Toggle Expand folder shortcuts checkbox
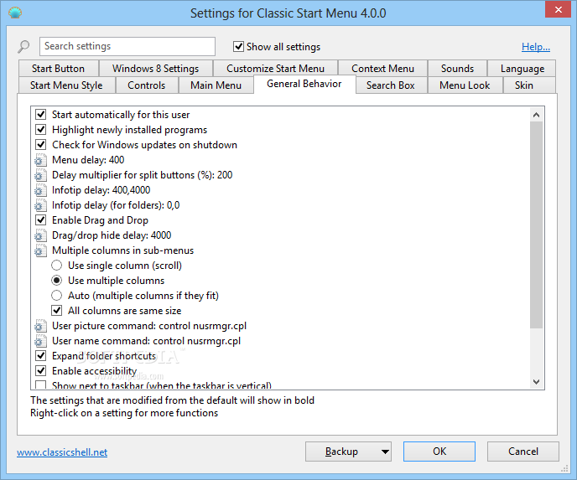 (x=41, y=356)
